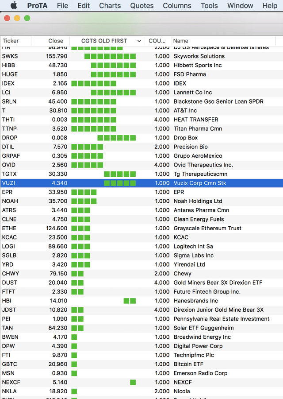Viewport: 283px width, 399px height.
Task: Click Direxion Junior Gold Mine Bear 3X
Action: tap(218, 310)
